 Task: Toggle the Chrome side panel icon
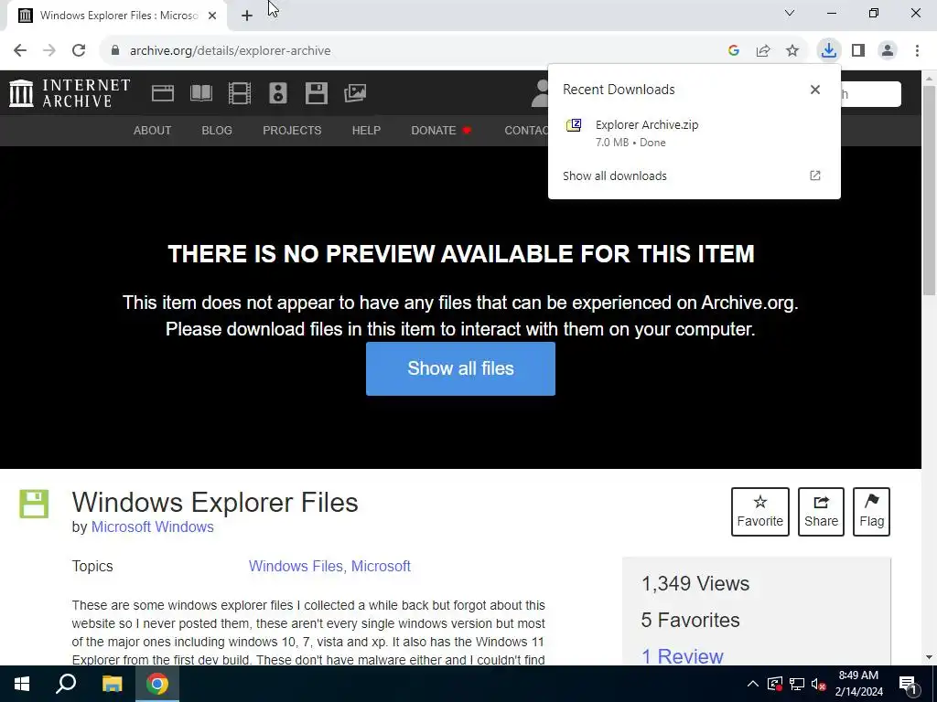point(858,50)
